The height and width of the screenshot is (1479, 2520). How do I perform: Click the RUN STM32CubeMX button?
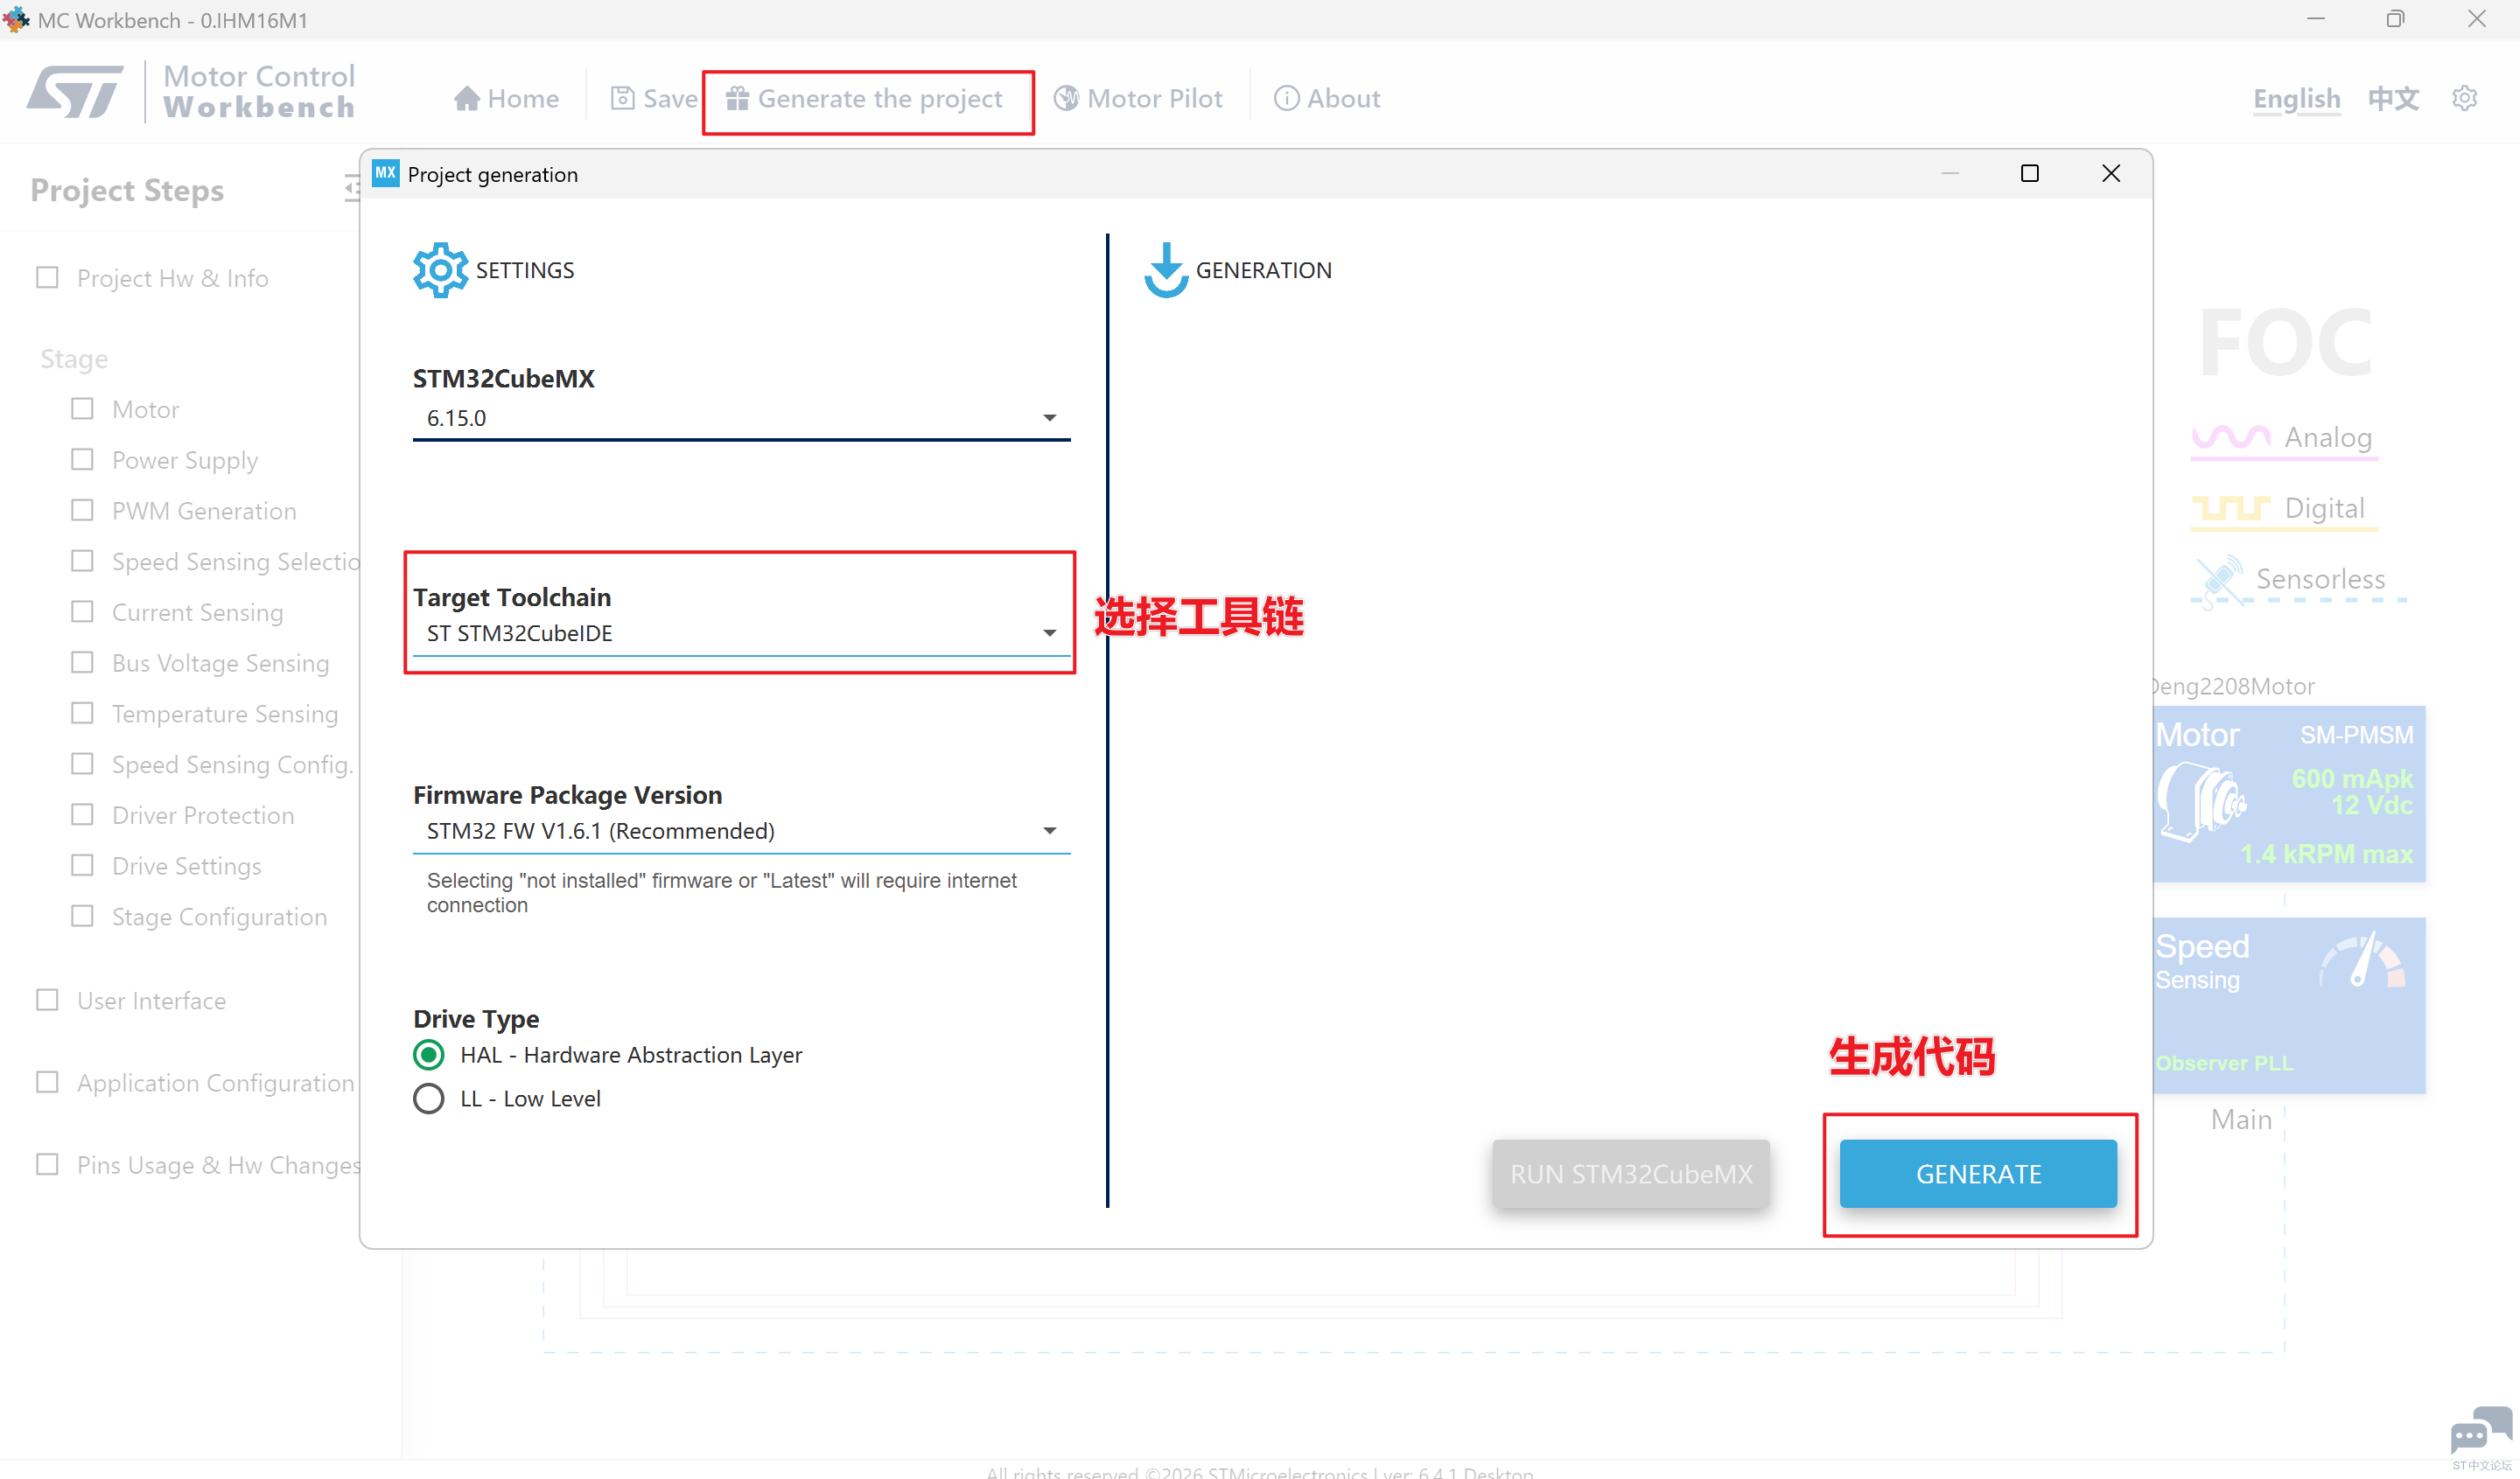[1631, 1173]
